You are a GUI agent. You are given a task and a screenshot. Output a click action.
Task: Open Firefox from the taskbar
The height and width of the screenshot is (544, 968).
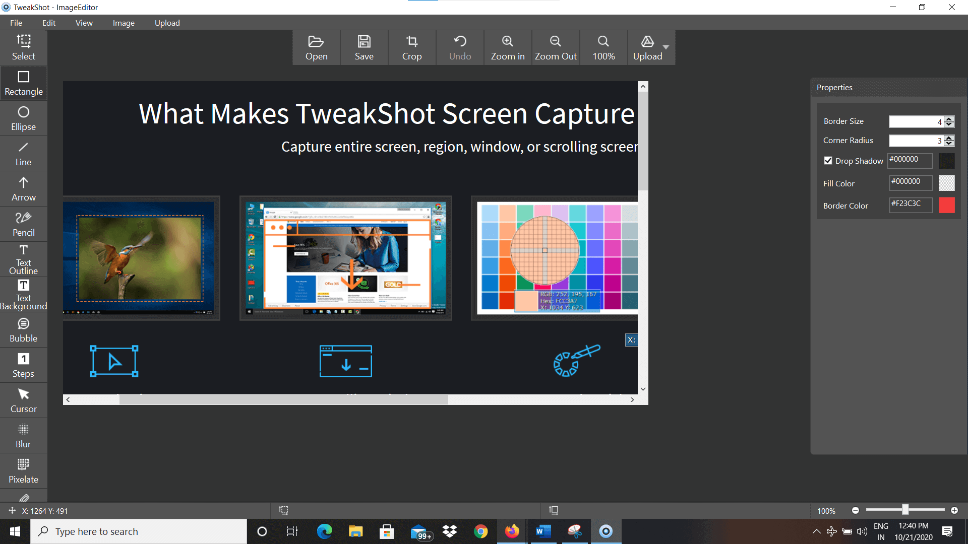pos(512,531)
